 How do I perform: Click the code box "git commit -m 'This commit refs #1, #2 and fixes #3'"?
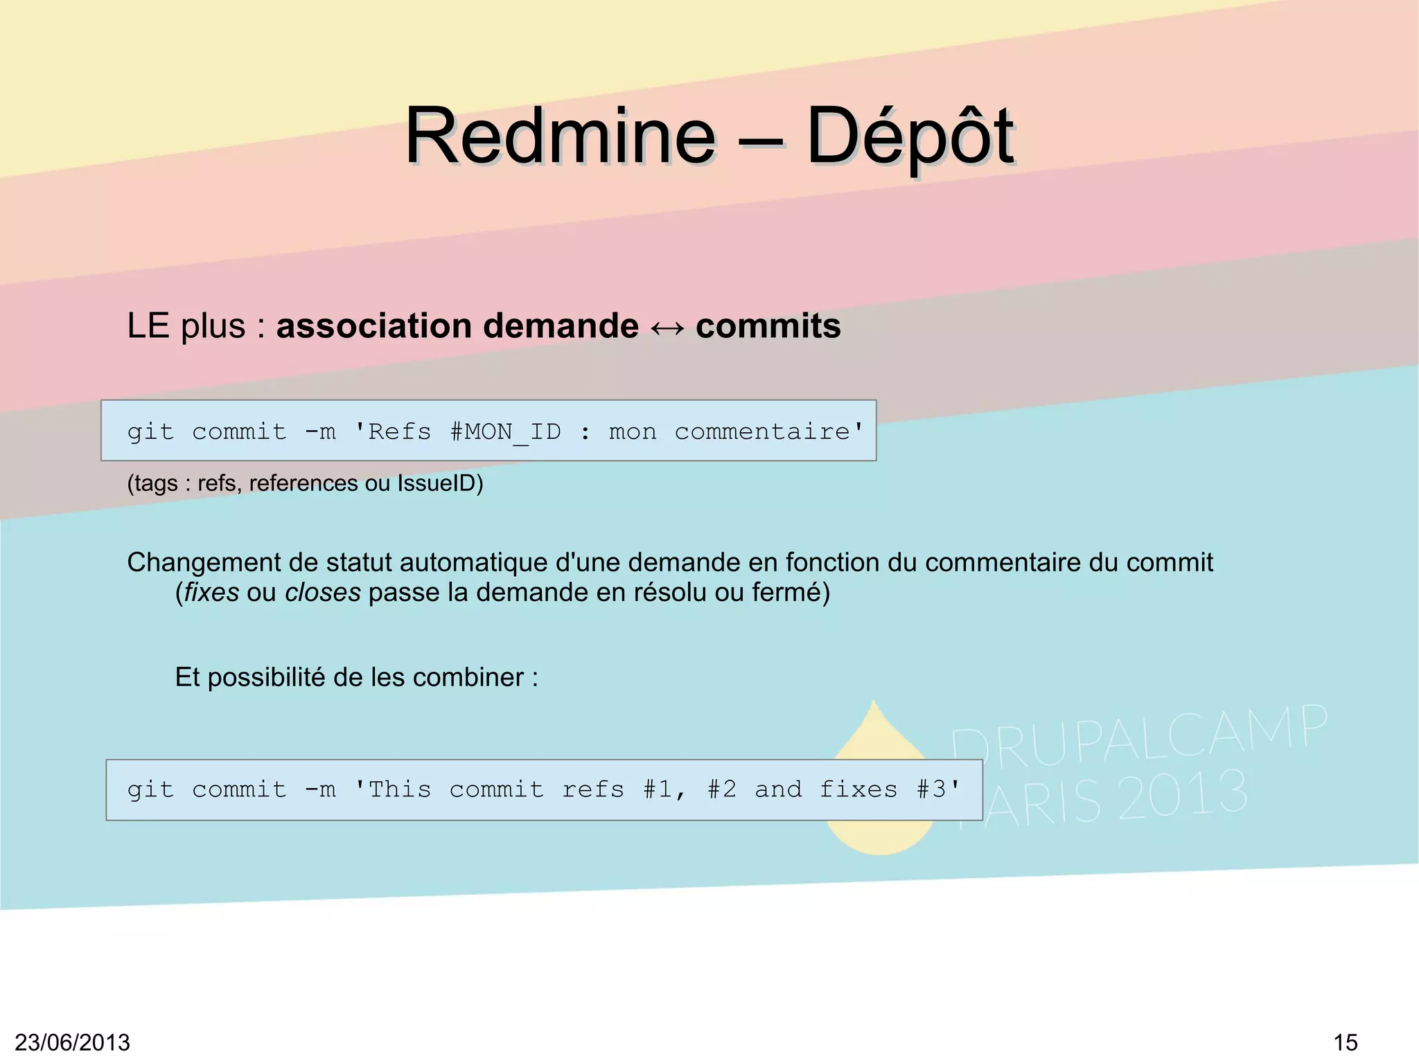coord(544,790)
